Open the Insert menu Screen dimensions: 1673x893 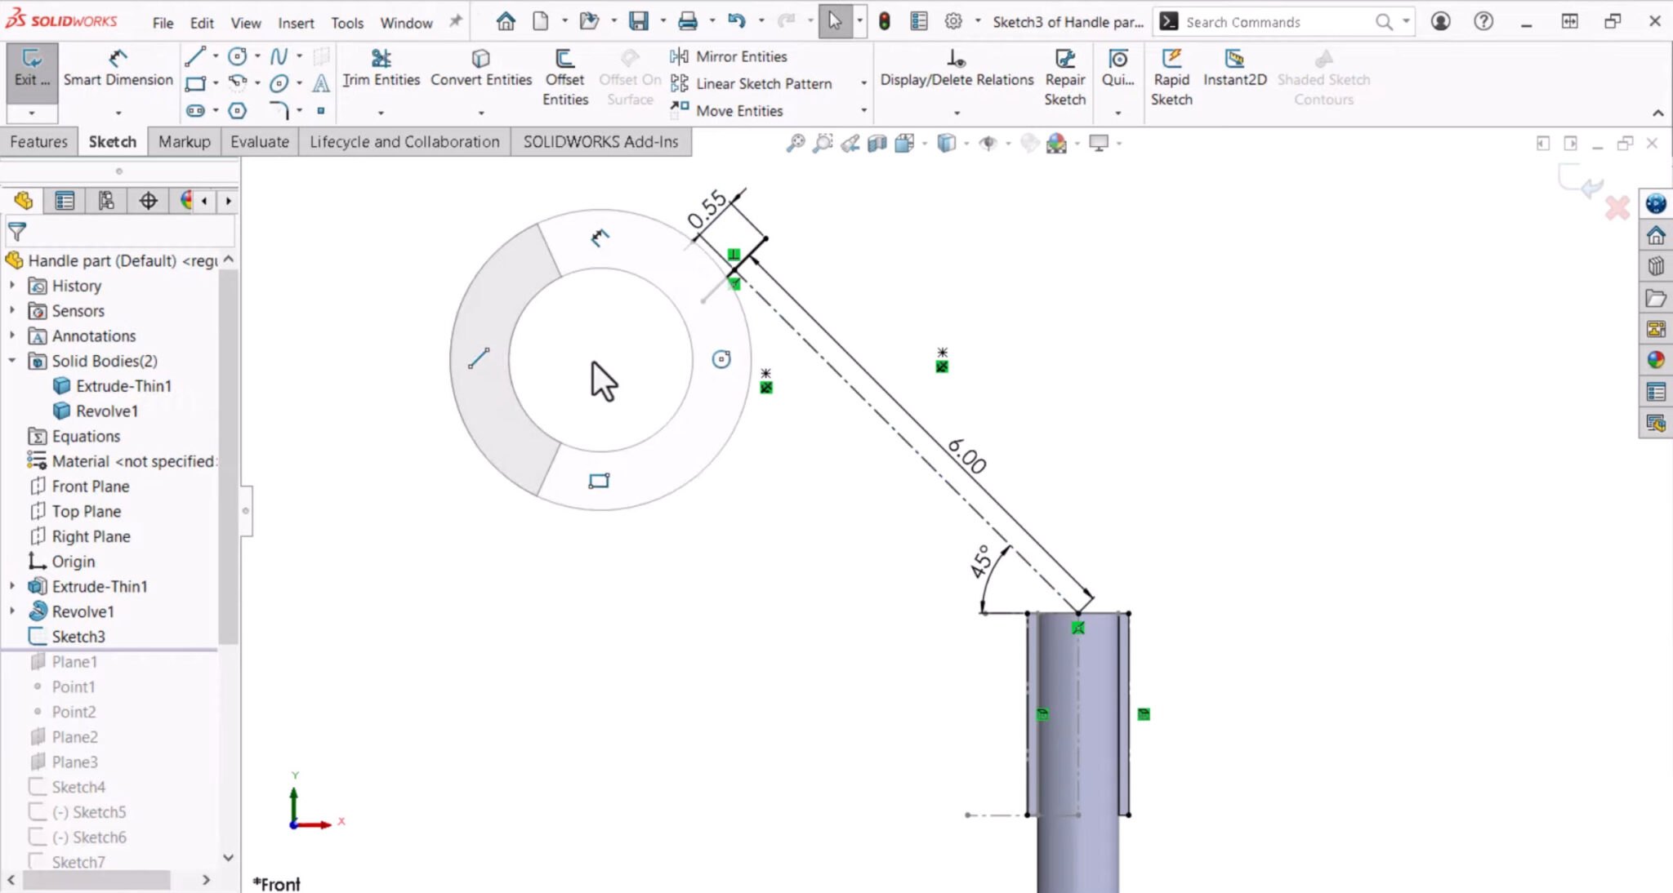click(x=296, y=23)
